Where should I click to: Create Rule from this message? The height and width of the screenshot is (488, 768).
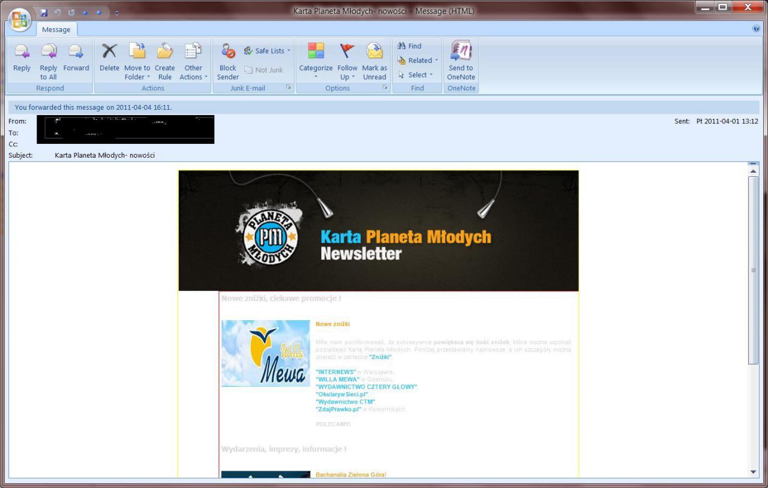click(164, 62)
